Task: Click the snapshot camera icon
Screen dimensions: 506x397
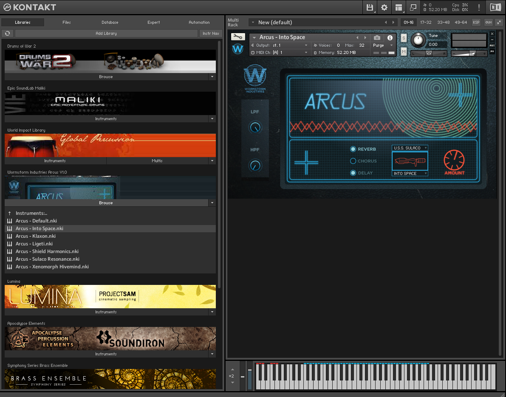Action: tap(377, 37)
